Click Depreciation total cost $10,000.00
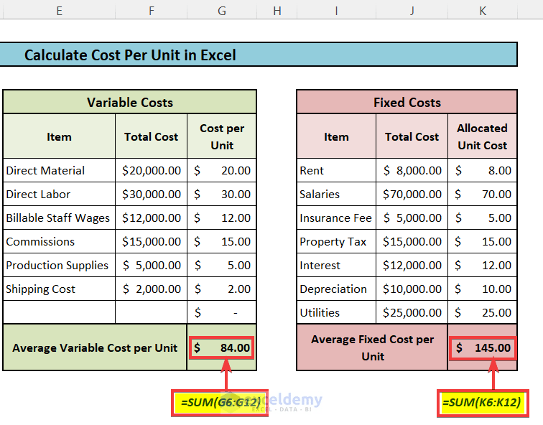This screenshot has height=425, width=543. click(412, 289)
